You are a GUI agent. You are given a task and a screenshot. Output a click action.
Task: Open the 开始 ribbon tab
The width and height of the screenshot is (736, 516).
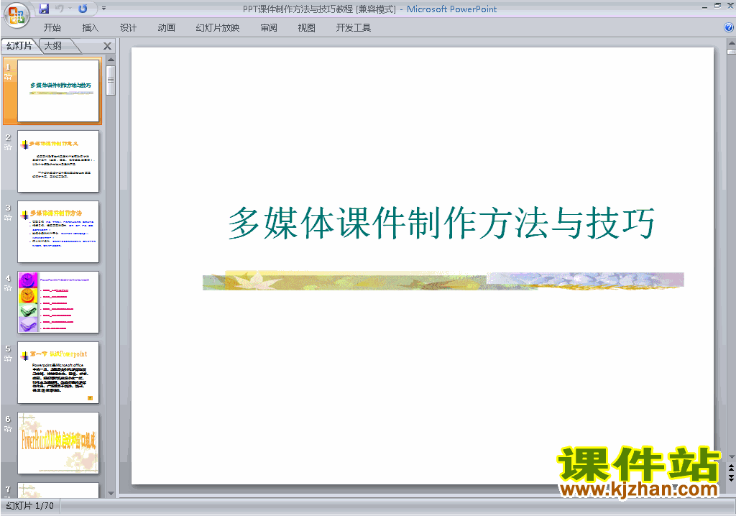[52, 28]
